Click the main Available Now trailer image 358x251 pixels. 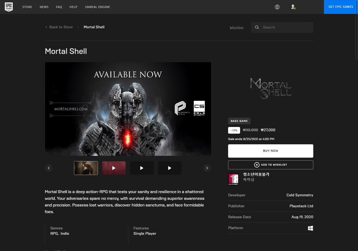(x=128, y=109)
